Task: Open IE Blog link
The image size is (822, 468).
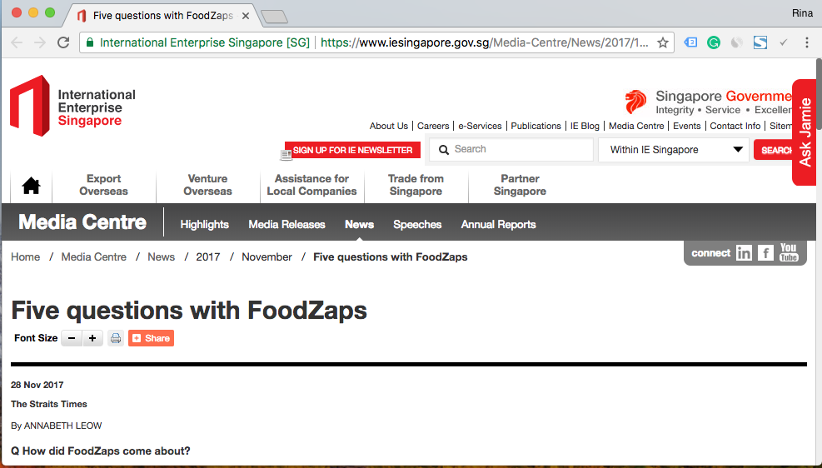Action: [x=585, y=126]
